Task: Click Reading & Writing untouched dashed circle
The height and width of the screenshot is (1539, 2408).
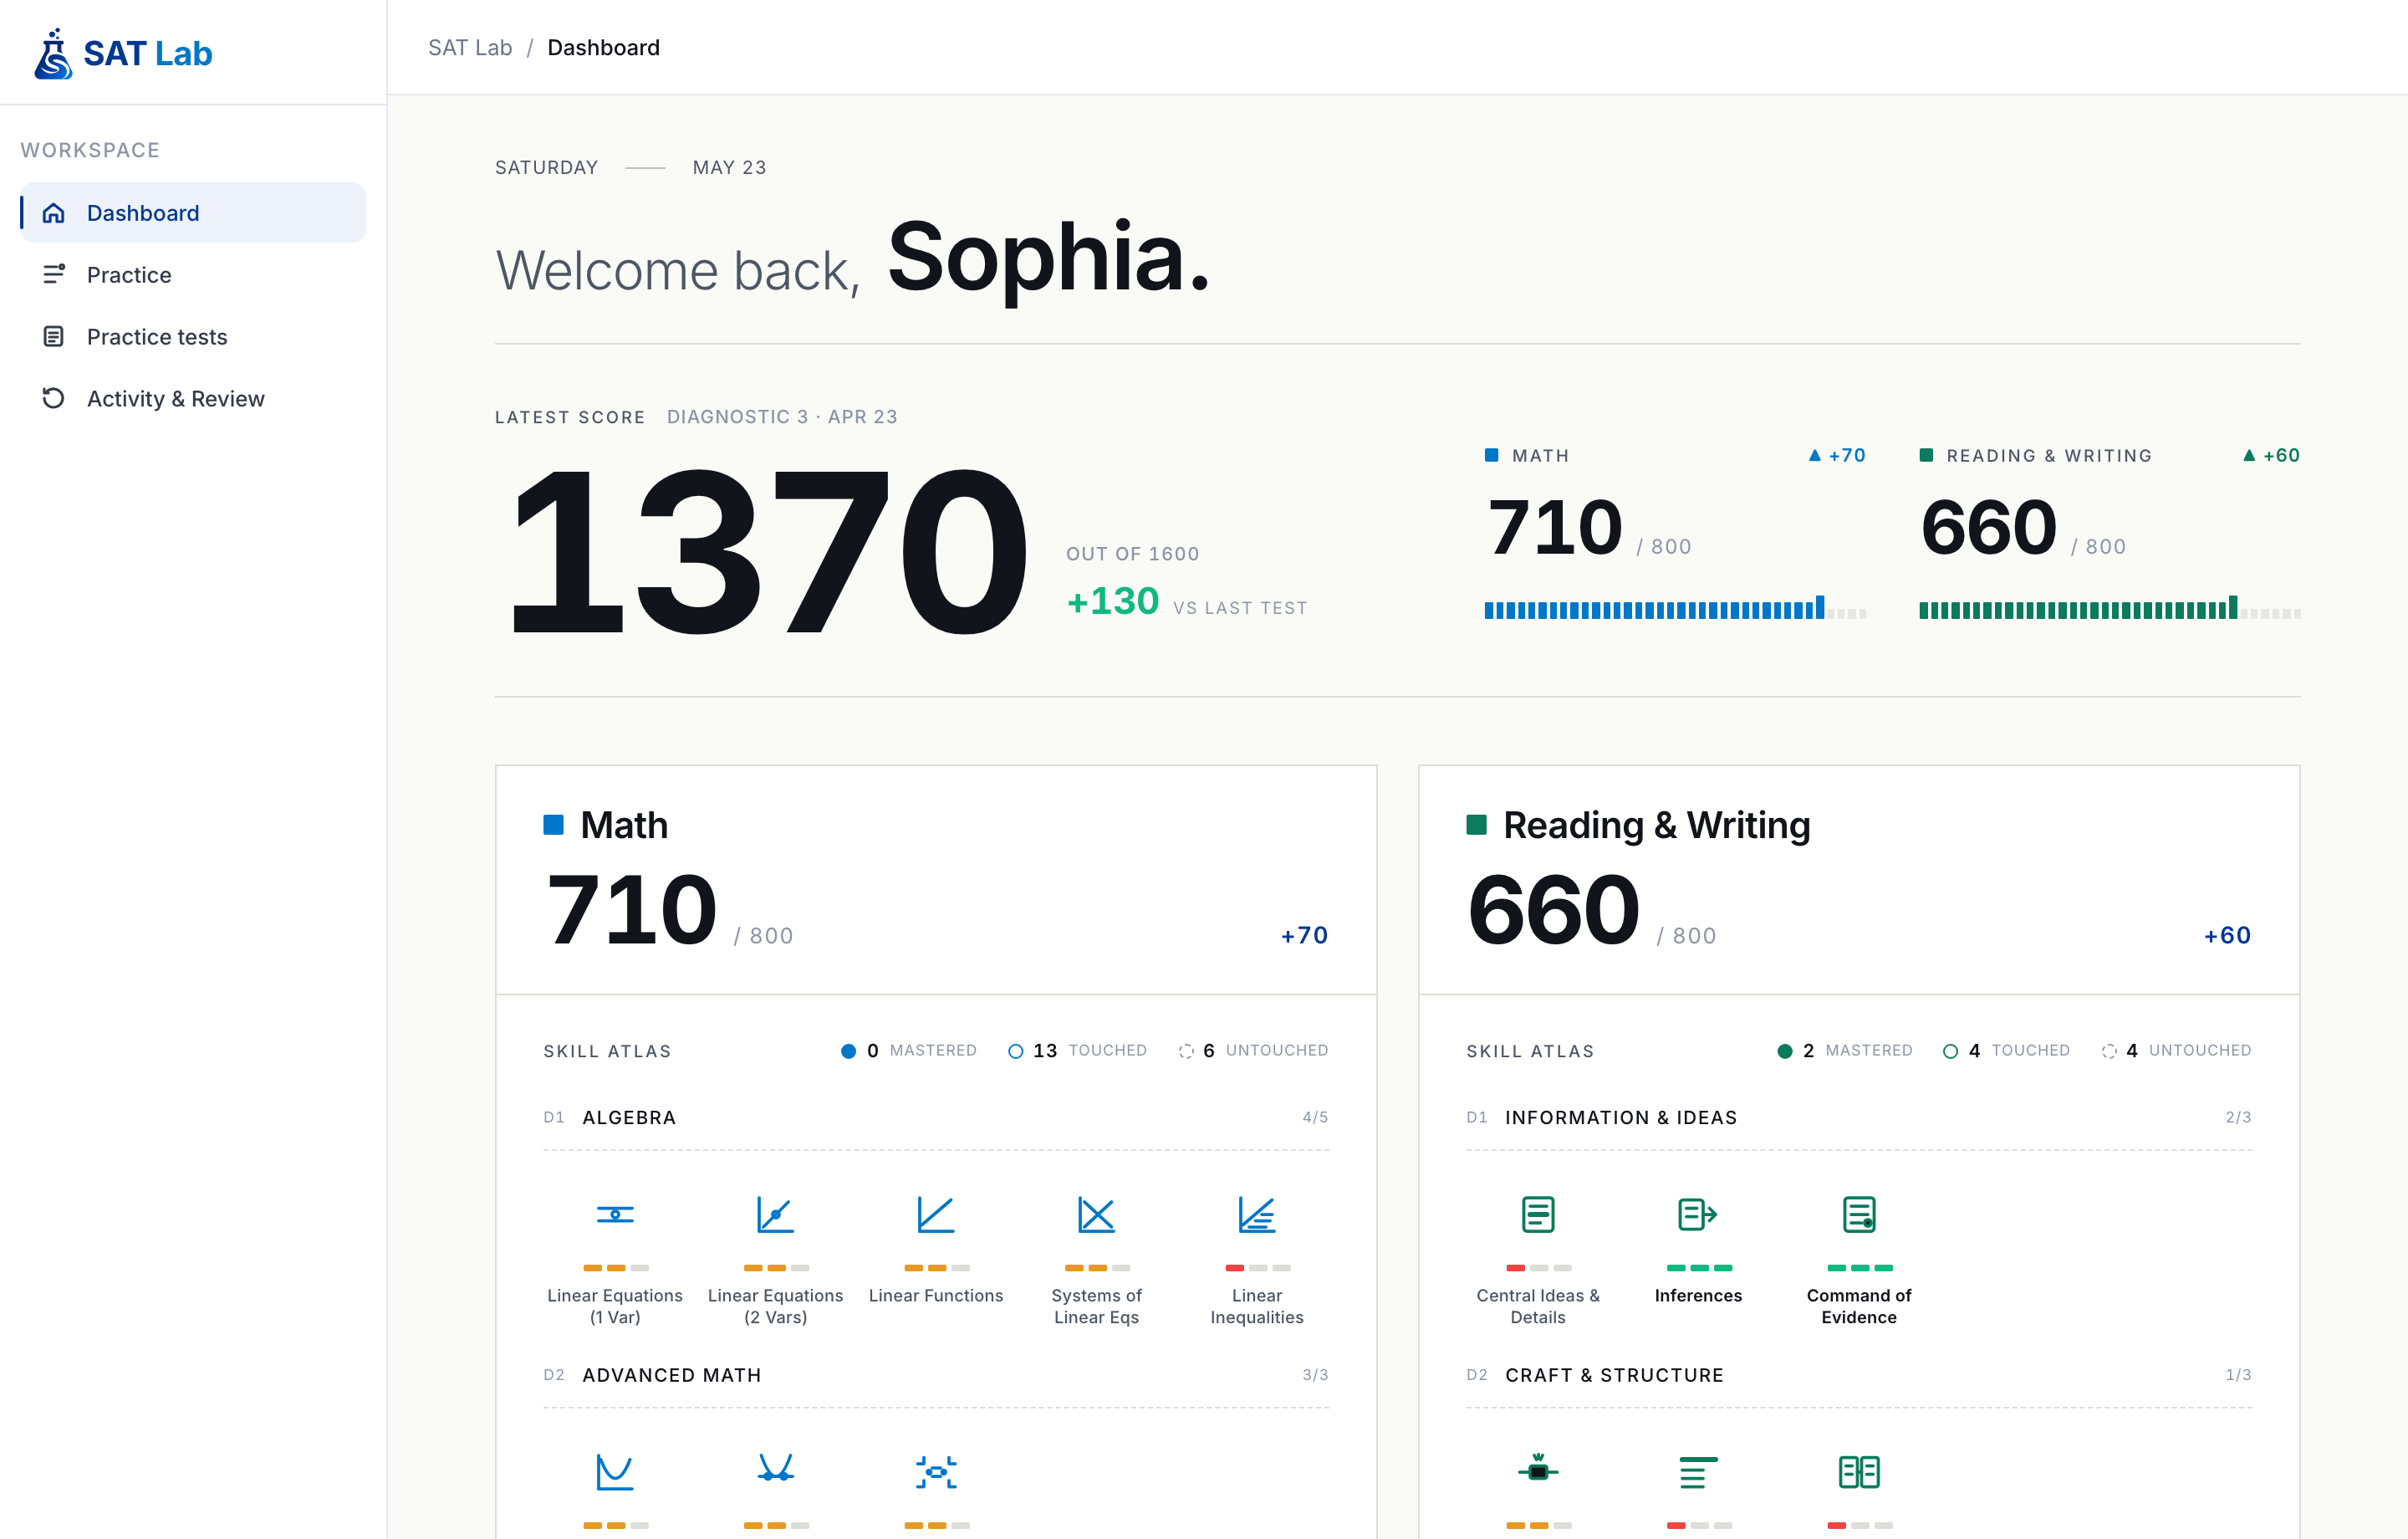Action: coord(2109,1051)
